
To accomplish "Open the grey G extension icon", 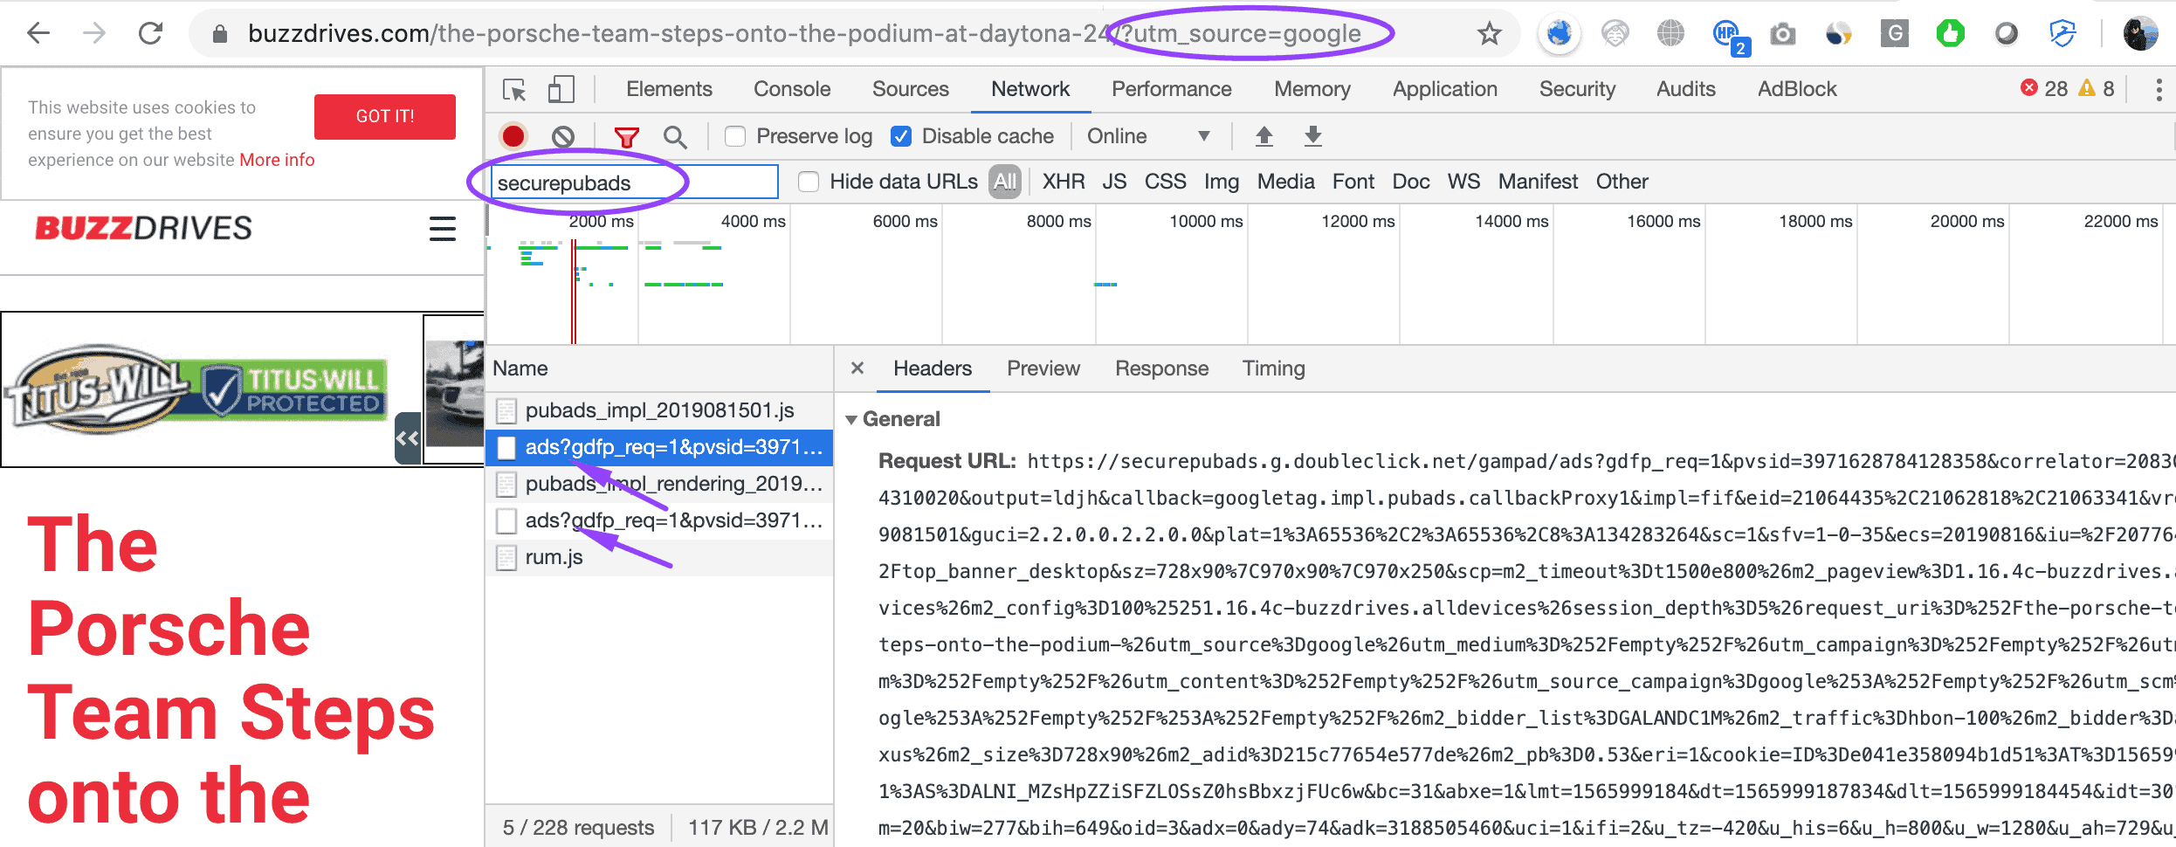I will pyautogui.click(x=1894, y=34).
